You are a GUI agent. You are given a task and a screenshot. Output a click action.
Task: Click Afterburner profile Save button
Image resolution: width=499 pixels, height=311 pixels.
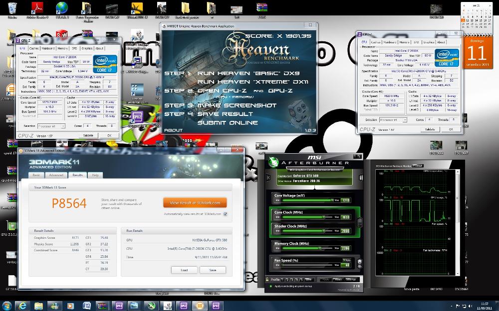coord(308,280)
